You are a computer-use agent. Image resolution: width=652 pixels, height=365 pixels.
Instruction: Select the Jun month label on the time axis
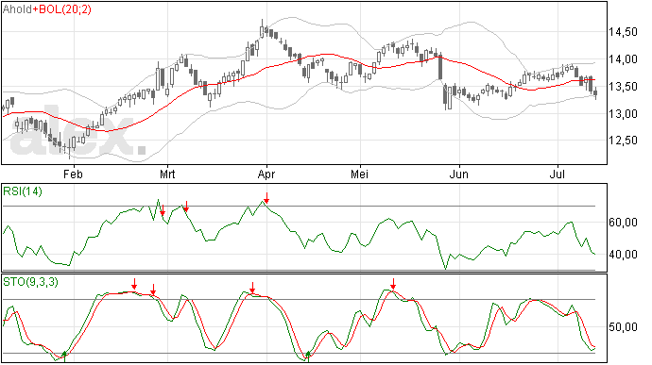(459, 174)
